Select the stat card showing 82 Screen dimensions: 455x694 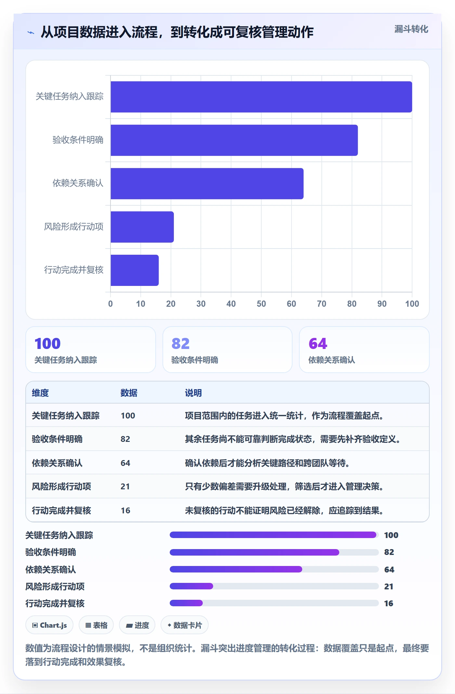click(227, 350)
